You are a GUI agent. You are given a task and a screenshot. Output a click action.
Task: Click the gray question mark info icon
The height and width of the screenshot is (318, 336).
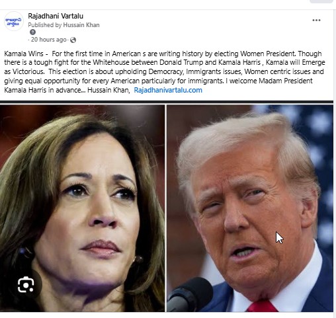(x=32, y=32)
